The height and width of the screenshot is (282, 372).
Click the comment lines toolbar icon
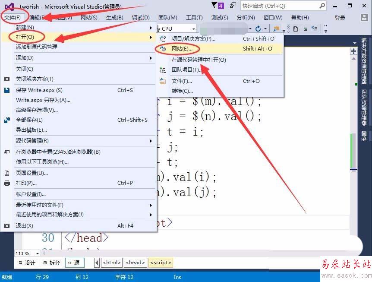[x=314, y=29]
